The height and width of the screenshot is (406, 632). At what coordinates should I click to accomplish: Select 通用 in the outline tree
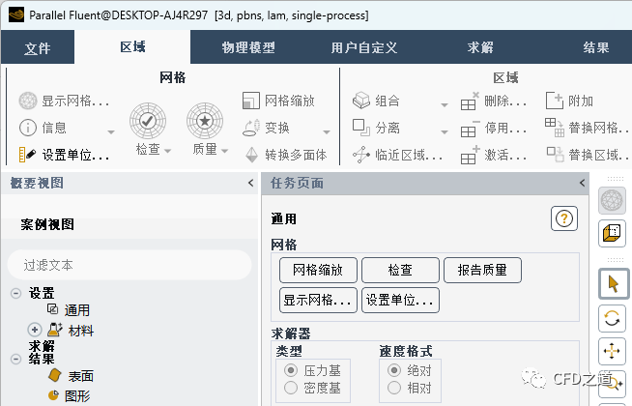[77, 309]
